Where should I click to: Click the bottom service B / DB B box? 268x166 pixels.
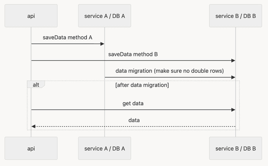click(x=235, y=149)
